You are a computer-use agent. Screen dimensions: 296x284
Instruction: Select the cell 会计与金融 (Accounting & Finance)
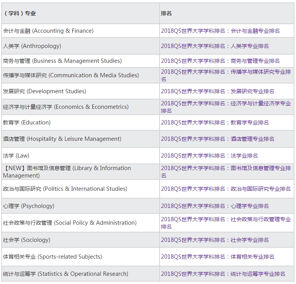[x=81, y=31]
